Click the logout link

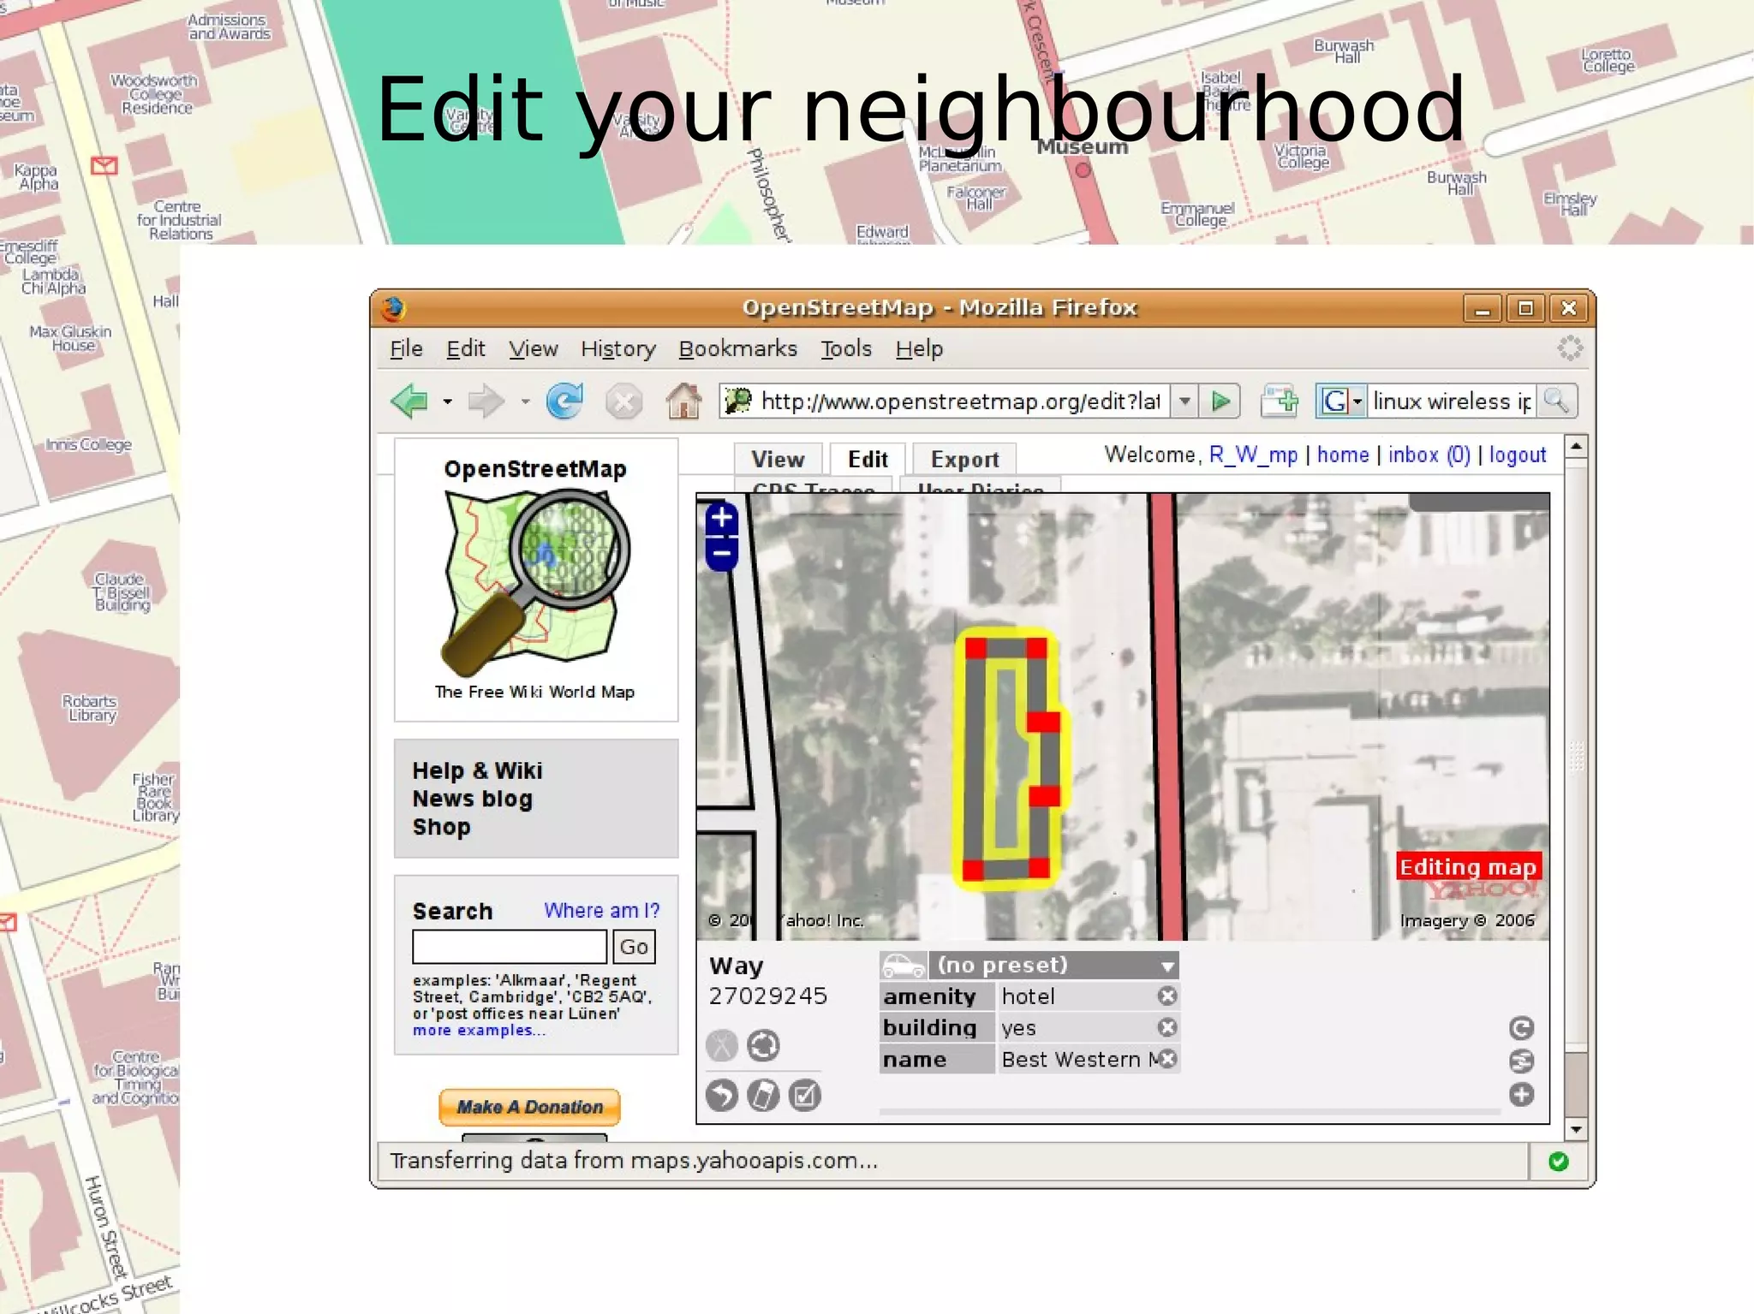pyautogui.click(x=1517, y=455)
